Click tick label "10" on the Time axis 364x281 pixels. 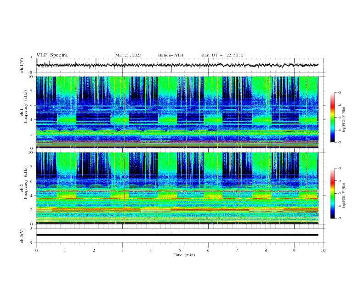tap(323, 250)
